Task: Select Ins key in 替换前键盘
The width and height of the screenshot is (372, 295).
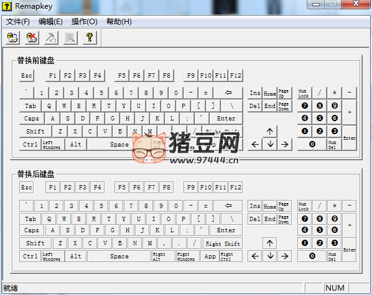Action: point(255,93)
